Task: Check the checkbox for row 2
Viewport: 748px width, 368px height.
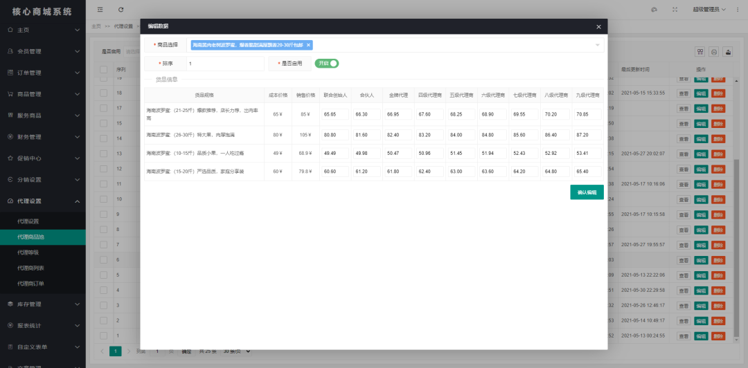Action: tap(103, 320)
